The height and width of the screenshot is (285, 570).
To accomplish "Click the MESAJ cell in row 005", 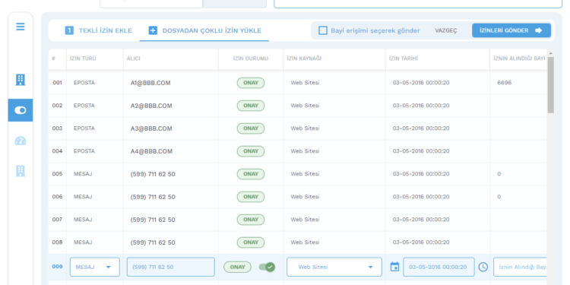I will pyautogui.click(x=83, y=174).
